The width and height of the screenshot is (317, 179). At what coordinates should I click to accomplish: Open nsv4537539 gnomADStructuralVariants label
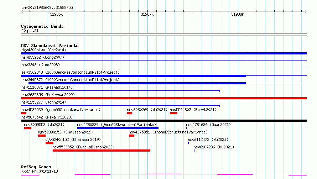click(x=61, y=110)
